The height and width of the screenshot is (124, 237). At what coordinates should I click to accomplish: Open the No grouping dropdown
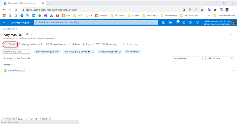(x=189, y=58)
